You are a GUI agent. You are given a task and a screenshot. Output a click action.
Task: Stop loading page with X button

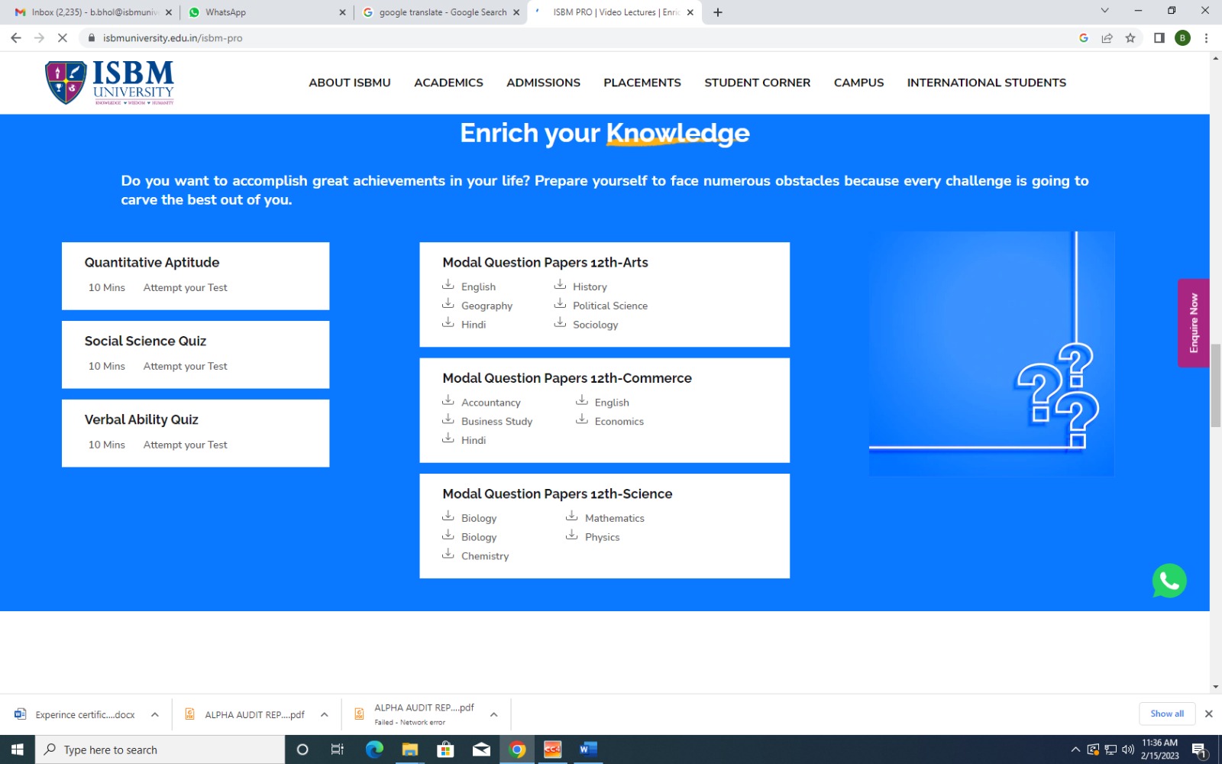click(63, 37)
